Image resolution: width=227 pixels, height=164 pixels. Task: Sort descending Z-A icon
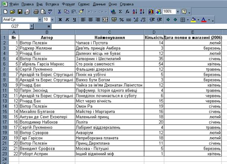142,12
